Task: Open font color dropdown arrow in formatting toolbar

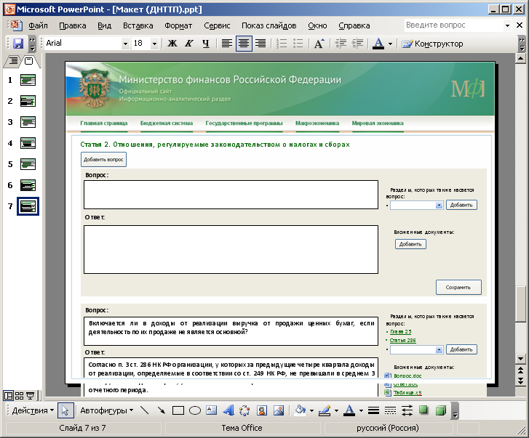Action: point(390,44)
